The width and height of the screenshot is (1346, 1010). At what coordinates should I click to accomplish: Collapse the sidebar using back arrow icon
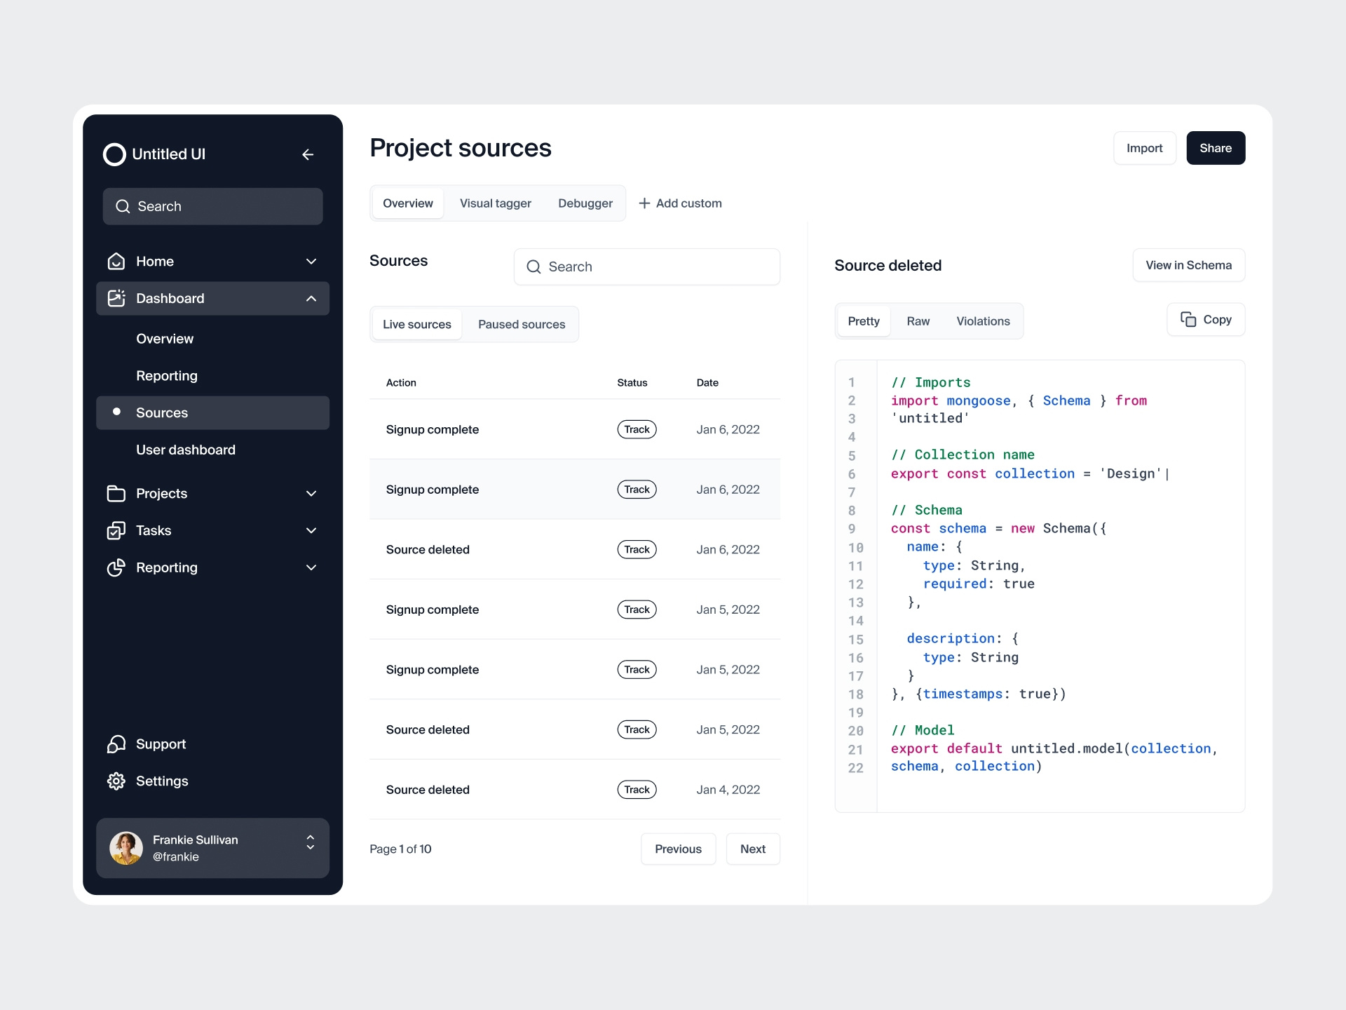[x=308, y=154]
